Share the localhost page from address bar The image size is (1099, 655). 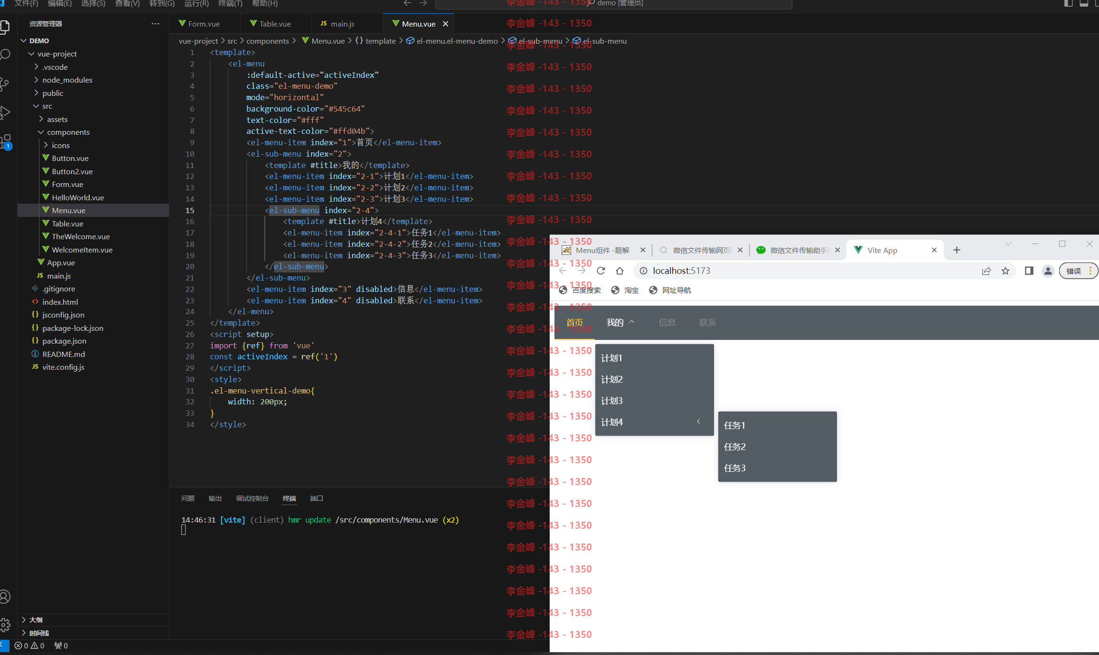[986, 271]
